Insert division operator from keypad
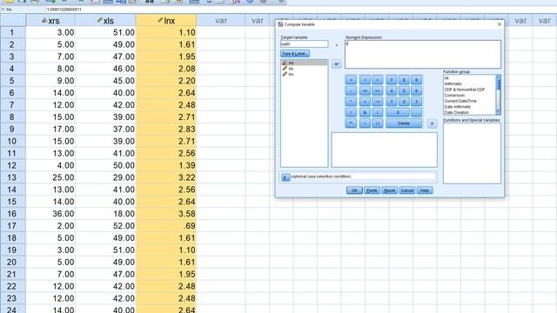 351,112
